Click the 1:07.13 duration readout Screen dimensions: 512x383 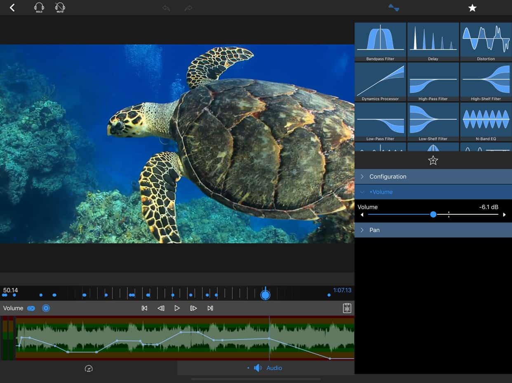point(342,290)
